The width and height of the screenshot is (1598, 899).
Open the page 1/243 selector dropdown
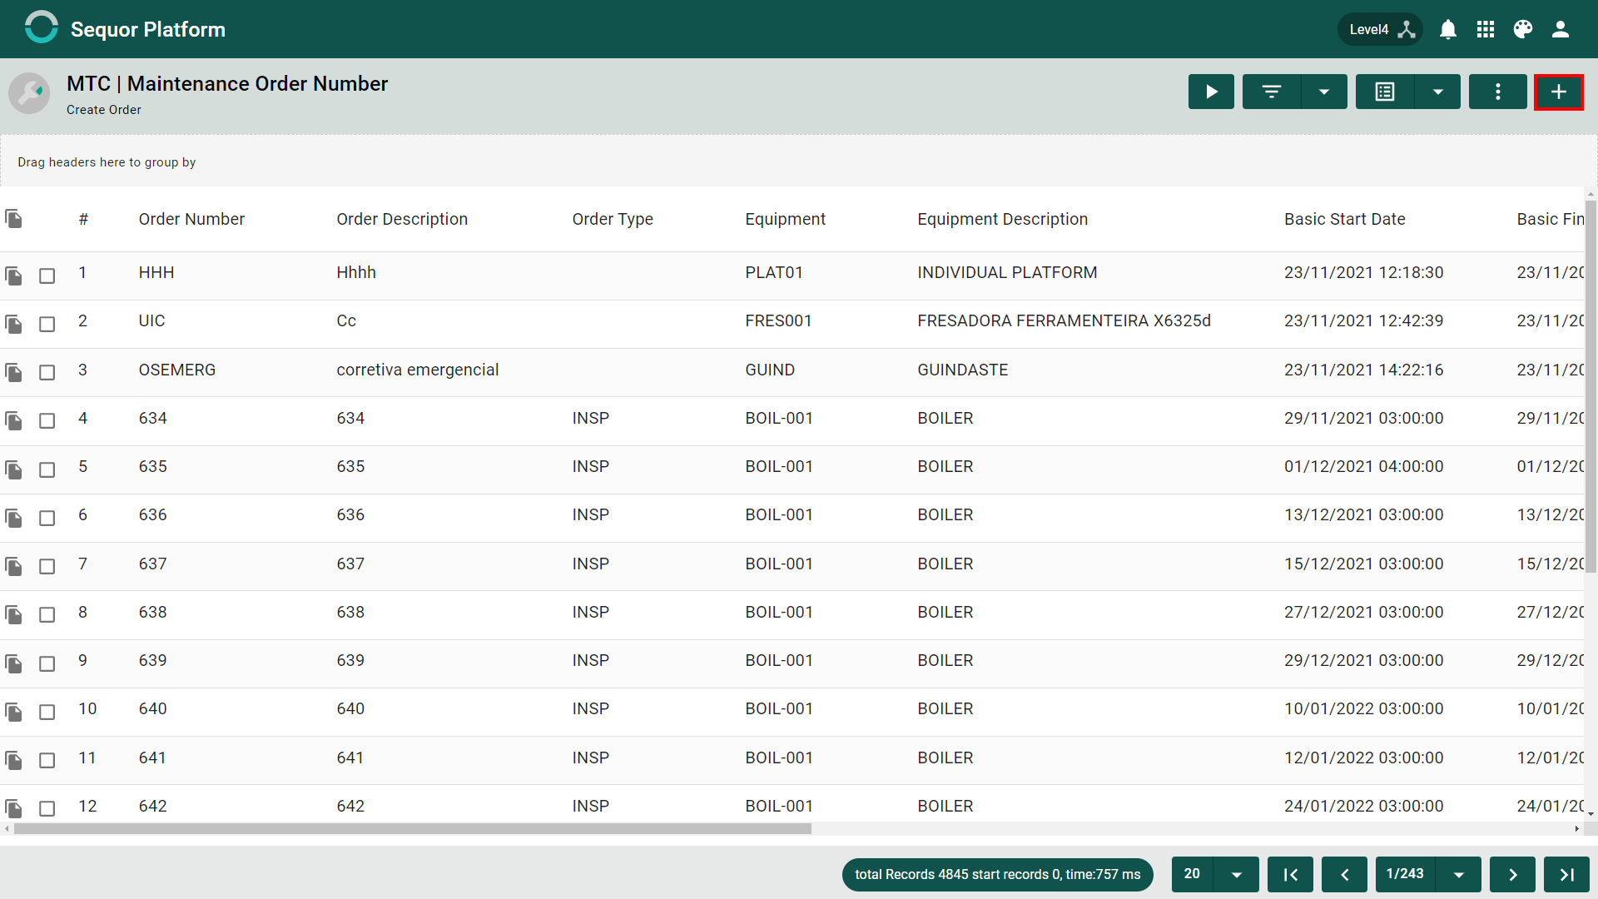click(x=1458, y=874)
